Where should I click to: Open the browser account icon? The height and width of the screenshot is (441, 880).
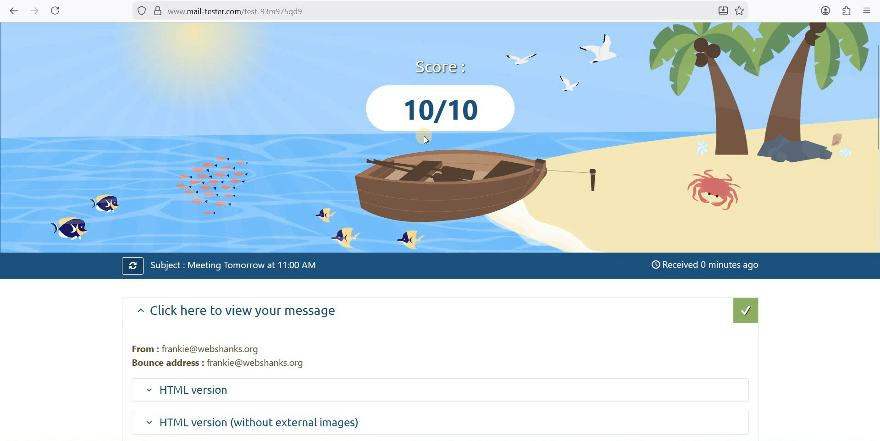point(825,11)
